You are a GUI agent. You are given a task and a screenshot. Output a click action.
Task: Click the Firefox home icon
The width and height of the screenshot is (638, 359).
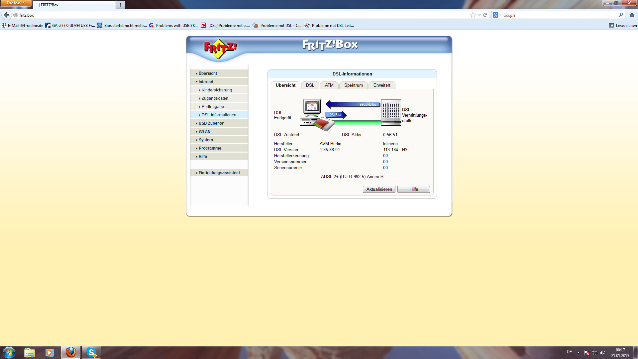[632, 15]
